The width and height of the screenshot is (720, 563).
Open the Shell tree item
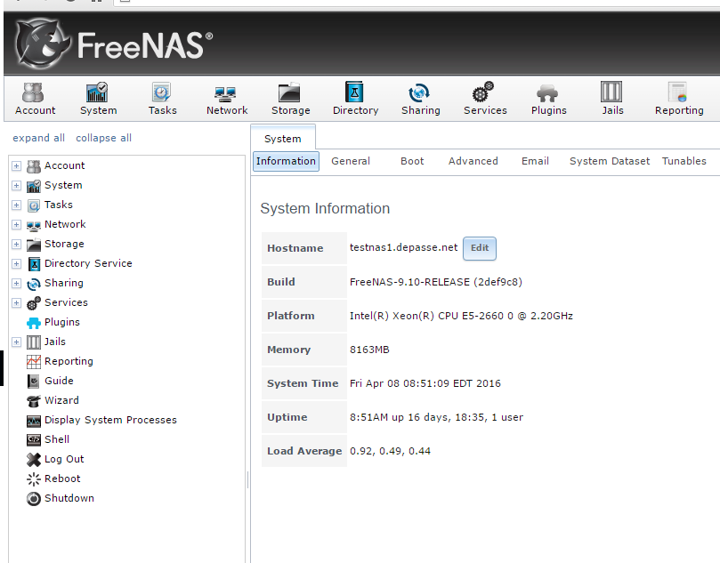[x=57, y=439]
